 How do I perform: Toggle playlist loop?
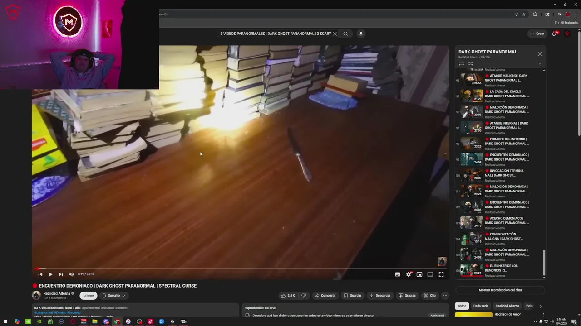[x=461, y=64]
